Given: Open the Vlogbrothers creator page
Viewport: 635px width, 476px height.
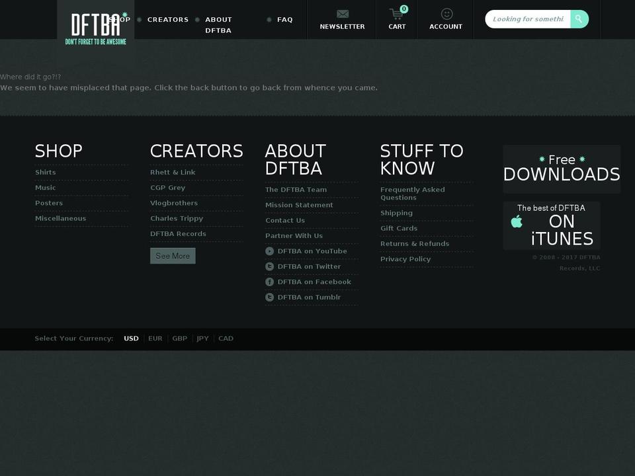Looking at the screenshot, I should tap(174, 203).
